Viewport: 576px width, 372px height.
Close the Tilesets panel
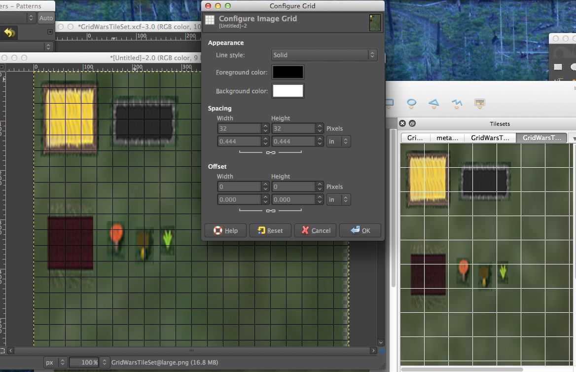pyautogui.click(x=402, y=123)
